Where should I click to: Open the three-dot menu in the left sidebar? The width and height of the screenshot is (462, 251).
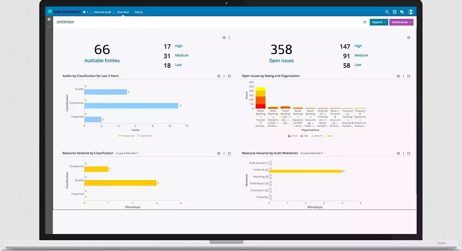pyautogui.click(x=49, y=27)
